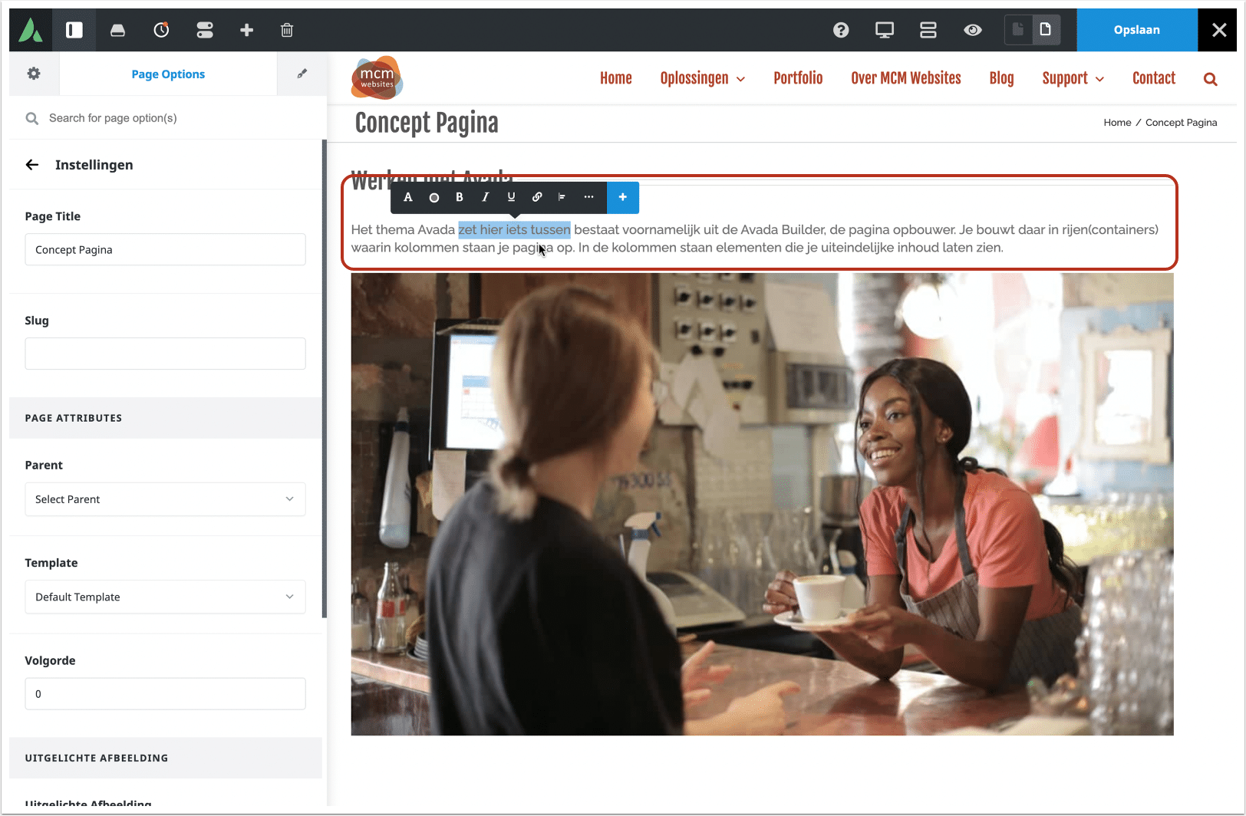Click blue plus in inline toolbar
Image resolution: width=1246 pixels, height=816 pixels.
click(x=623, y=197)
